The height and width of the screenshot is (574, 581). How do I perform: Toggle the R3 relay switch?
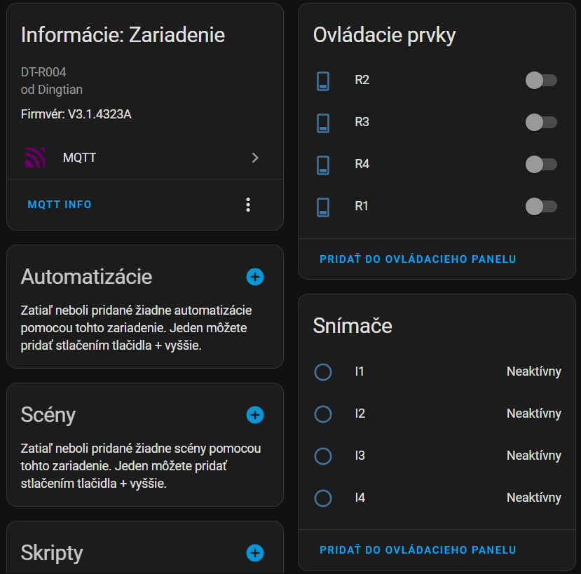coord(540,122)
